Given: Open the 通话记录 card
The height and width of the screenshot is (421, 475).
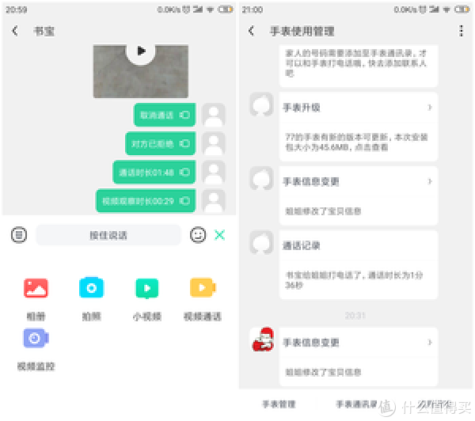Looking at the screenshot, I should (359, 265).
